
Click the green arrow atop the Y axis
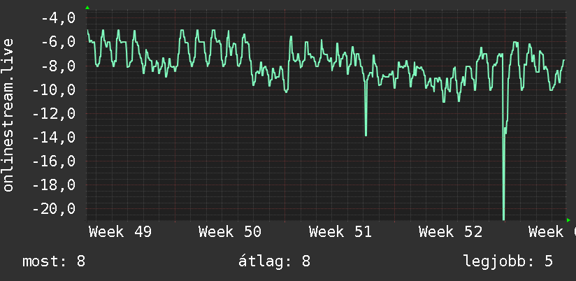click(x=87, y=8)
